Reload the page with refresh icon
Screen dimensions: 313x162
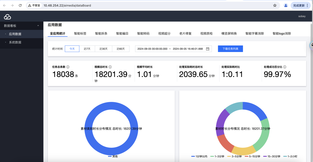click(x=20, y=5)
